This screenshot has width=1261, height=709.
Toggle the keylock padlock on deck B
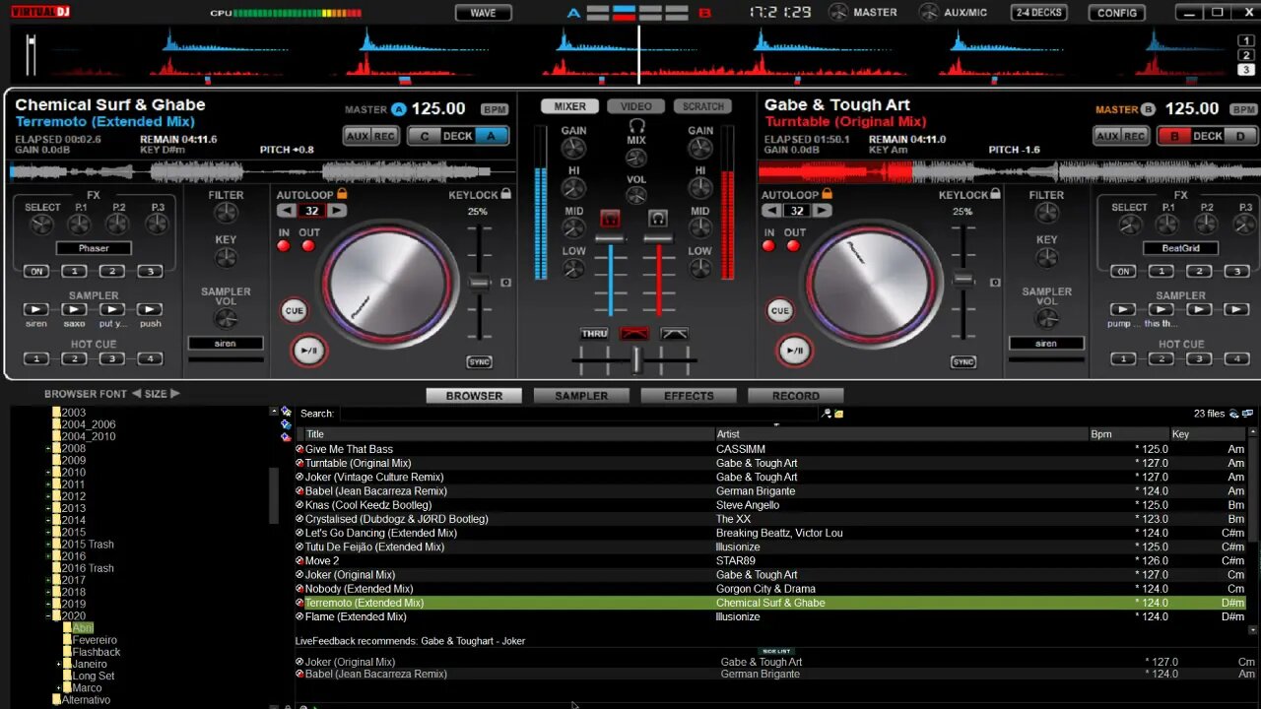pyautogui.click(x=995, y=194)
